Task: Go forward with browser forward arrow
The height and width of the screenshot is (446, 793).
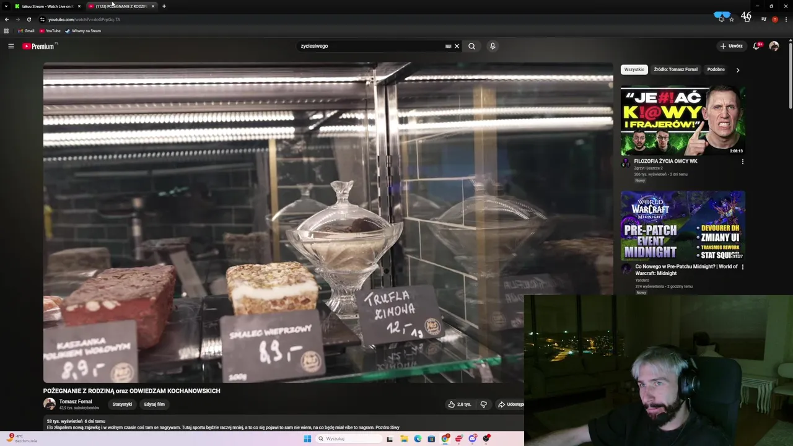Action: pyautogui.click(x=18, y=19)
